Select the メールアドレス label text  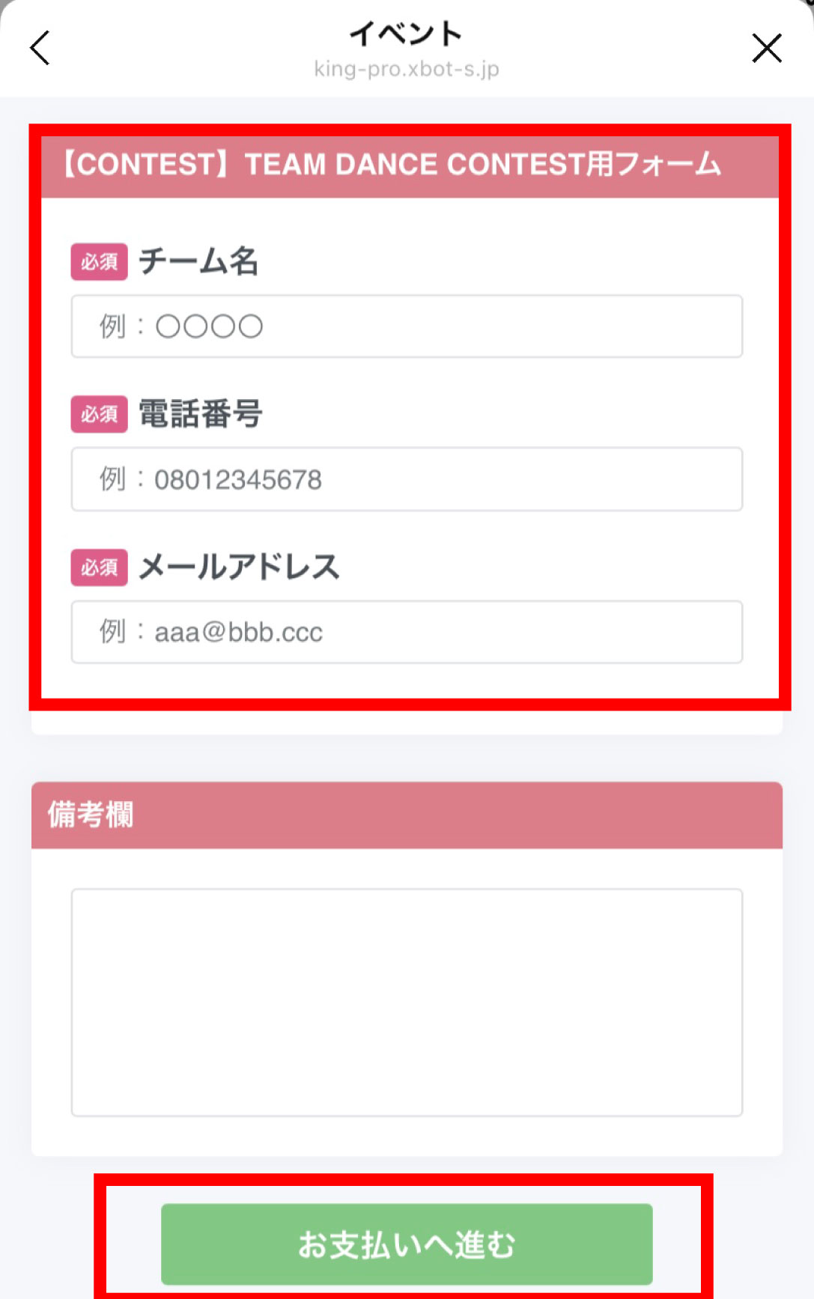point(239,567)
